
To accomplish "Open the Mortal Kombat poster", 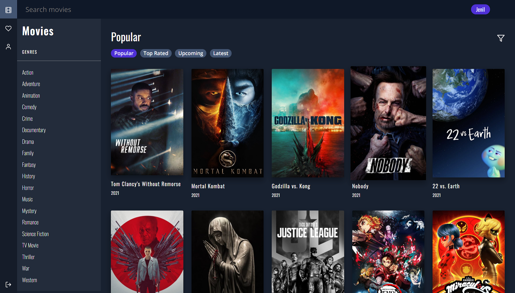I will point(227,123).
